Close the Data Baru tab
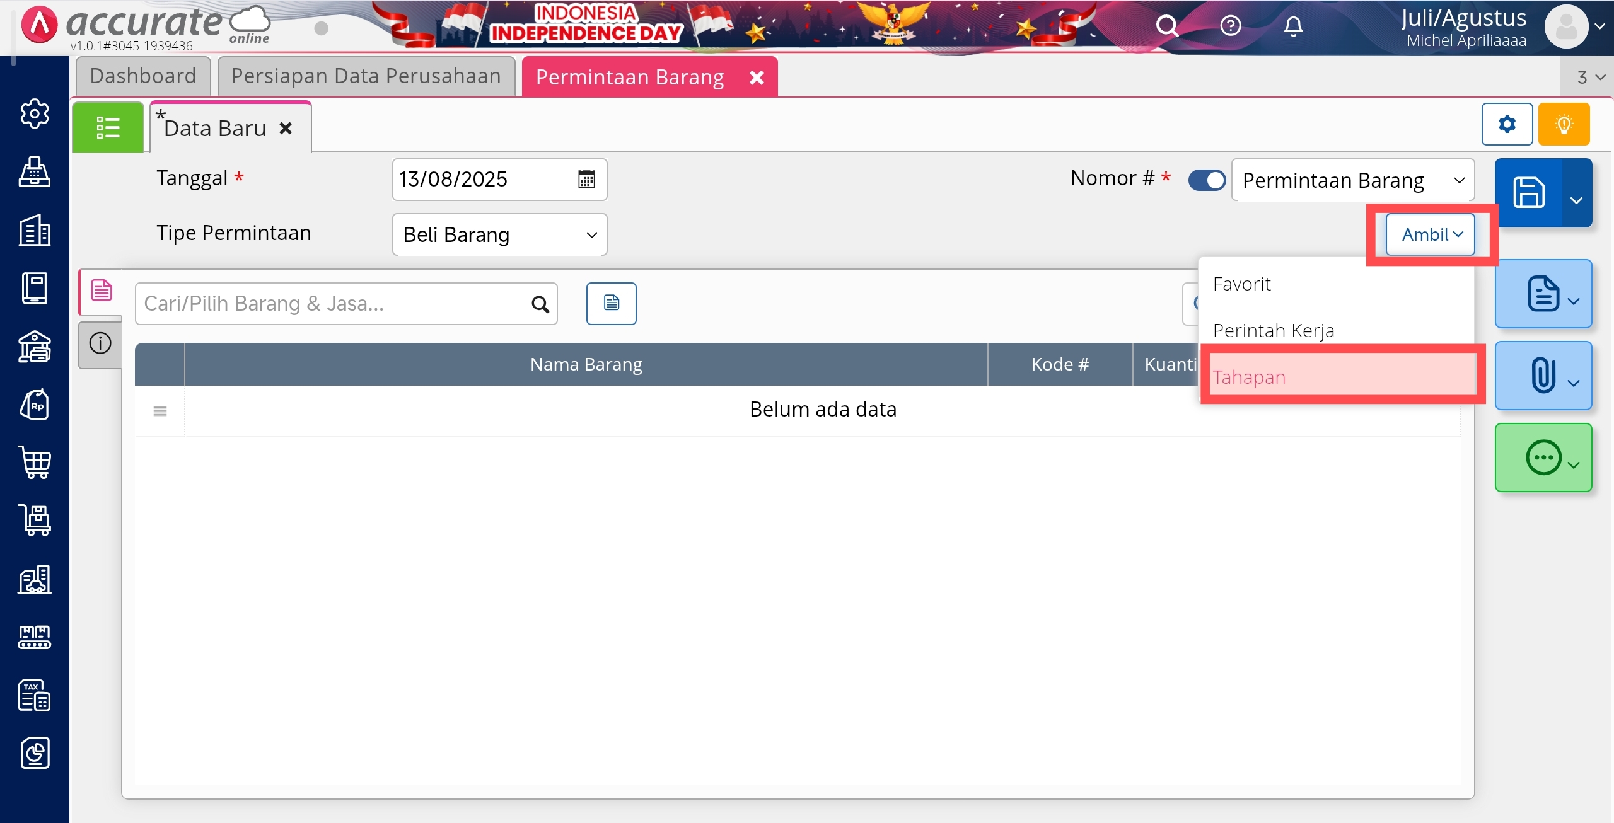1614x823 pixels. pyautogui.click(x=286, y=129)
